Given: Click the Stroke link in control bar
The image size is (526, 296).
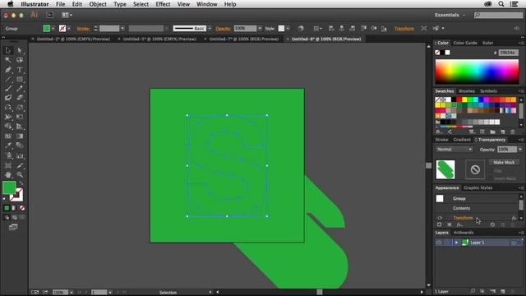Looking at the screenshot, I should 83,29.
